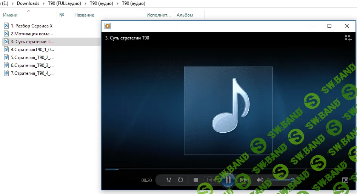Switch to Library view icon
The height and width of the screenshot is (194, 357).
348,38
